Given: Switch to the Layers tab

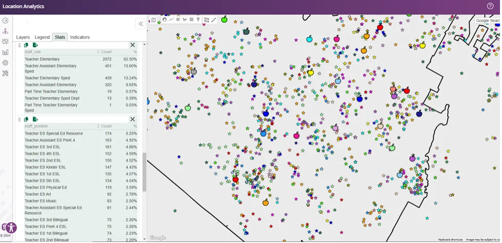Looking at the screenshot, I should 23,37.
